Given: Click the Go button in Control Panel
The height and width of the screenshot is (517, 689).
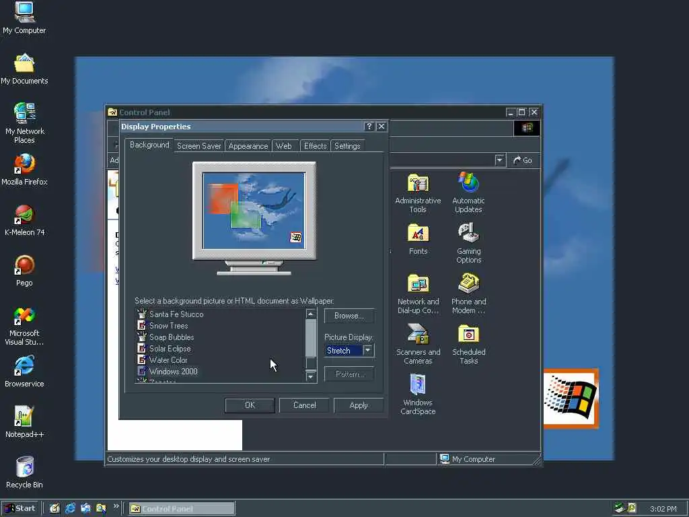Looking at the screenshot, I should tap(523, 160).
